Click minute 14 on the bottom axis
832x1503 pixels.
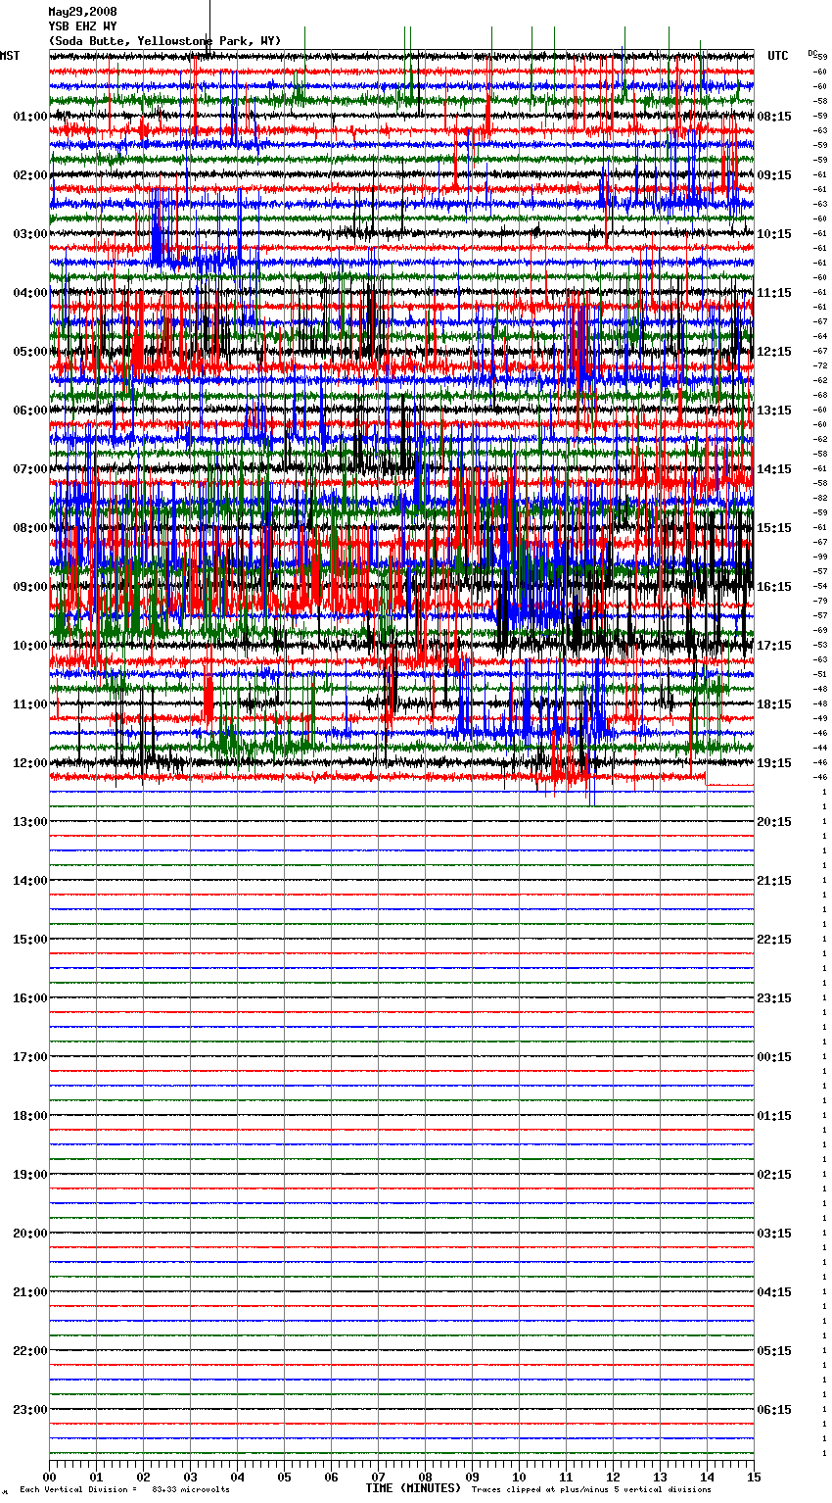708,1477
